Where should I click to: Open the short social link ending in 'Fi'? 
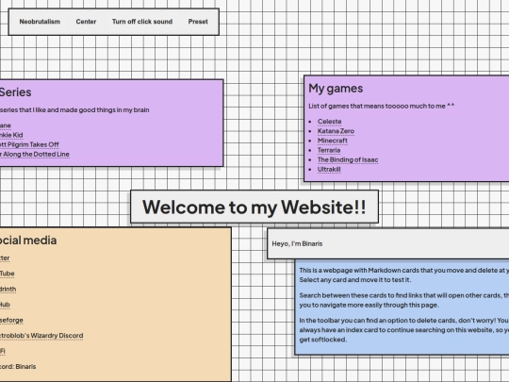3,351
